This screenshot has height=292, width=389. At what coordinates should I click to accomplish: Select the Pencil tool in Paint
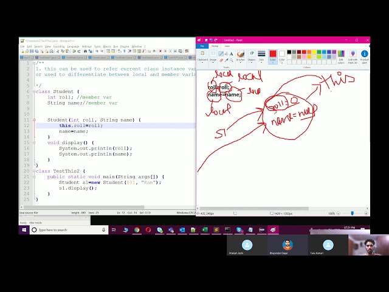click(221, 54)
